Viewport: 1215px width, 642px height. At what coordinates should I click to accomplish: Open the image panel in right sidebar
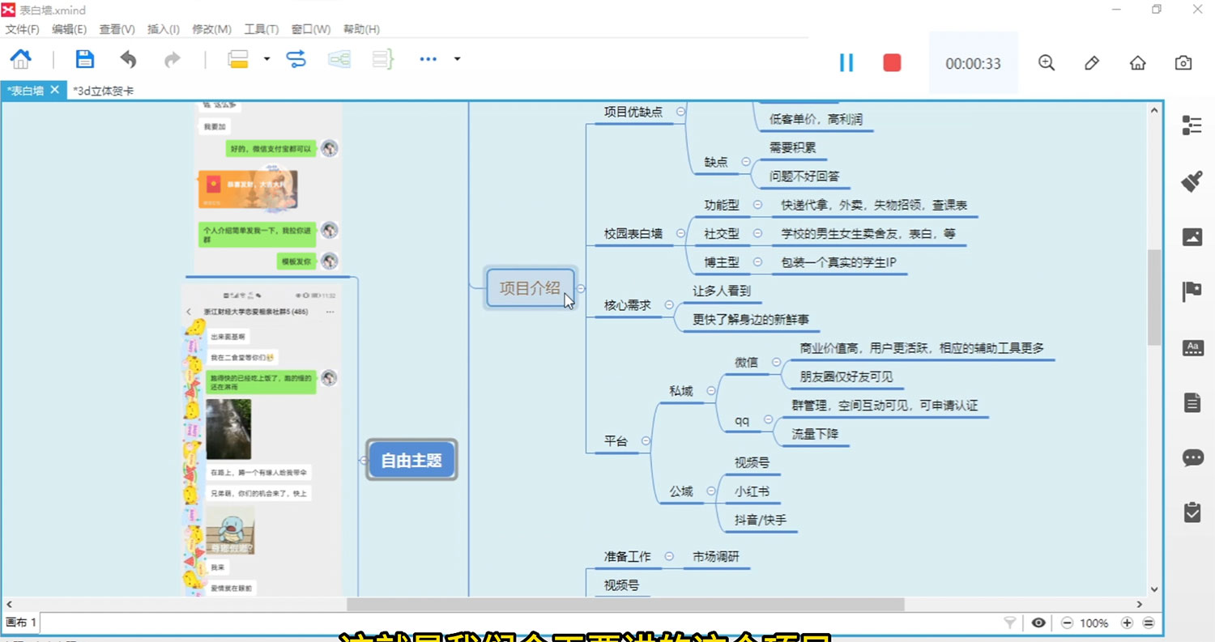(x=1192, y=236)
